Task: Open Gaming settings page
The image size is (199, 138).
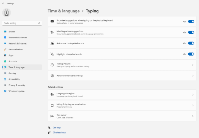Action: point(22,73)
